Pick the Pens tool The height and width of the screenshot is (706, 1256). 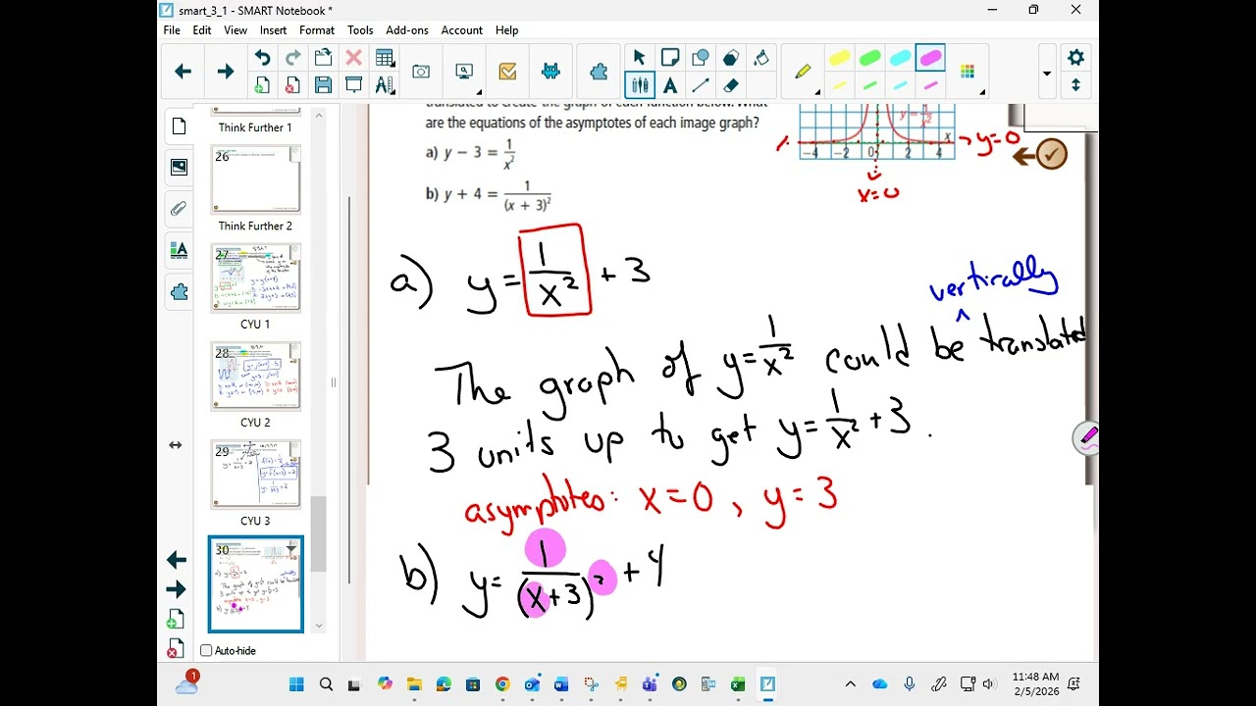click(x=640, y=85)
